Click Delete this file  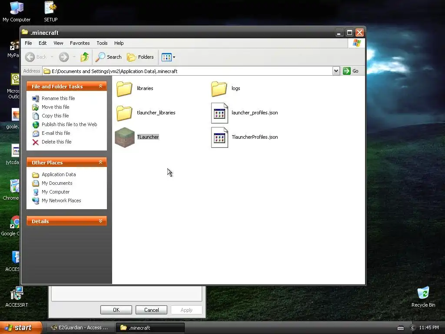click(x=56, y=142)
